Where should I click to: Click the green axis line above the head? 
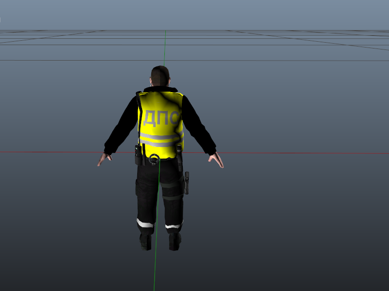165,48
